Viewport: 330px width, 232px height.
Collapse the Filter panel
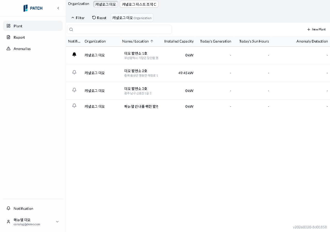pyautogui.click(x=78, y=18)
